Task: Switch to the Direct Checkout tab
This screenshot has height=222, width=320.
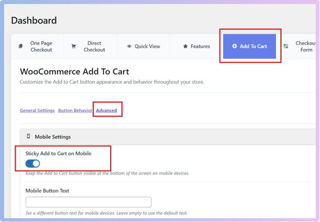Action: point(90,46)
